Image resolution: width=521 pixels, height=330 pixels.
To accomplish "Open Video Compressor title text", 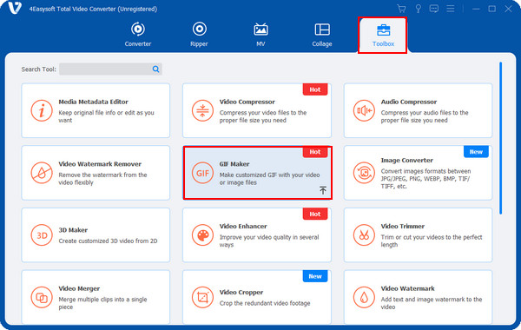I will [247, 102].
